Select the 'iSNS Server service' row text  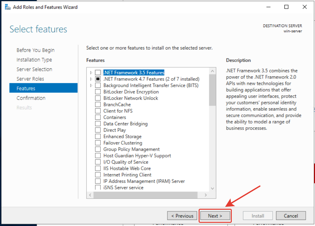click(x=123, y=187)
